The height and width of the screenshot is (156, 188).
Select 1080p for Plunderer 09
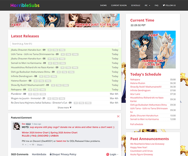pyautogui.click(x=43, y=94)
